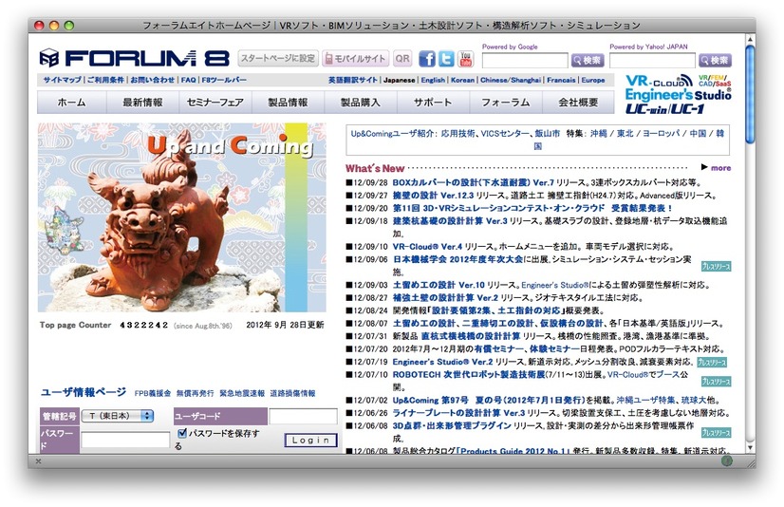Switch site language to Korean

462,80
